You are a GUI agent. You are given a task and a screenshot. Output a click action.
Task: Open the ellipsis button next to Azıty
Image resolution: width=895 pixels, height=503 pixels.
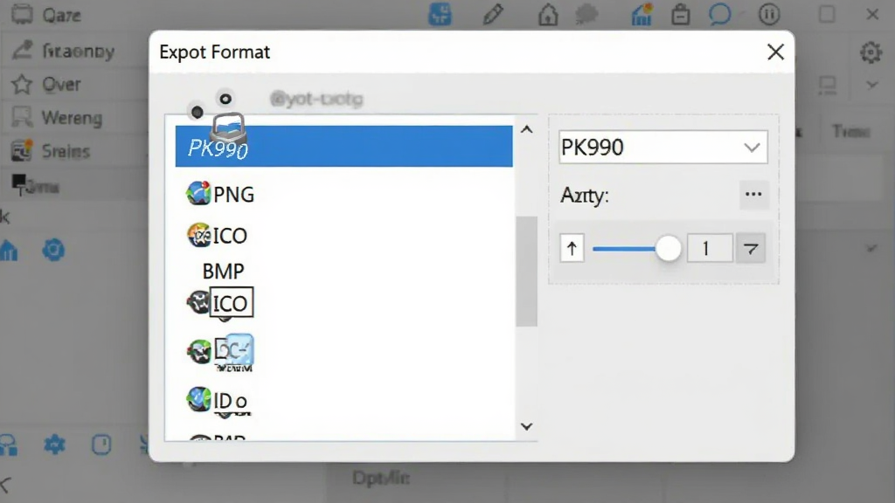pos(753,195)
